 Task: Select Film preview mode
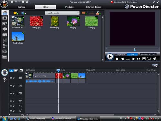(132, 55)
